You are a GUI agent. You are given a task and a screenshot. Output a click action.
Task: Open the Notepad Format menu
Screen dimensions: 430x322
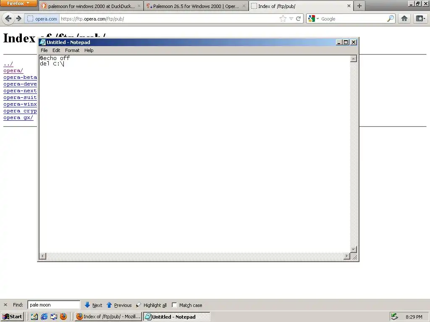pos(72,50)
